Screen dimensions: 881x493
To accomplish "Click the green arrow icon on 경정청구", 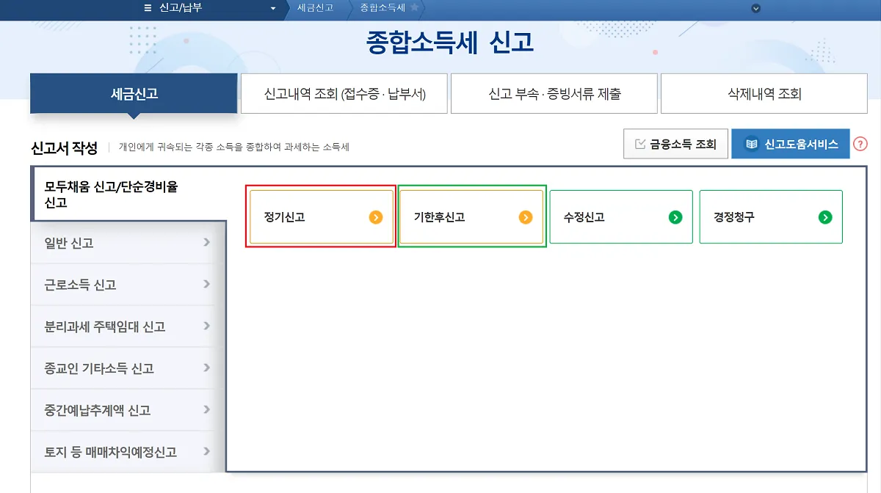I will click(x=826, y=216).
